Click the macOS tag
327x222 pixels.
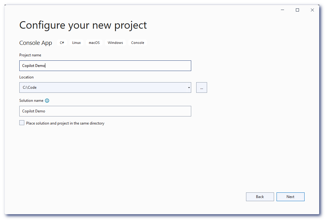[94, 43]
